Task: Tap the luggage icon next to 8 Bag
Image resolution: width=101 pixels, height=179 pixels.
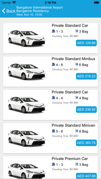Action: pos(77,131)
